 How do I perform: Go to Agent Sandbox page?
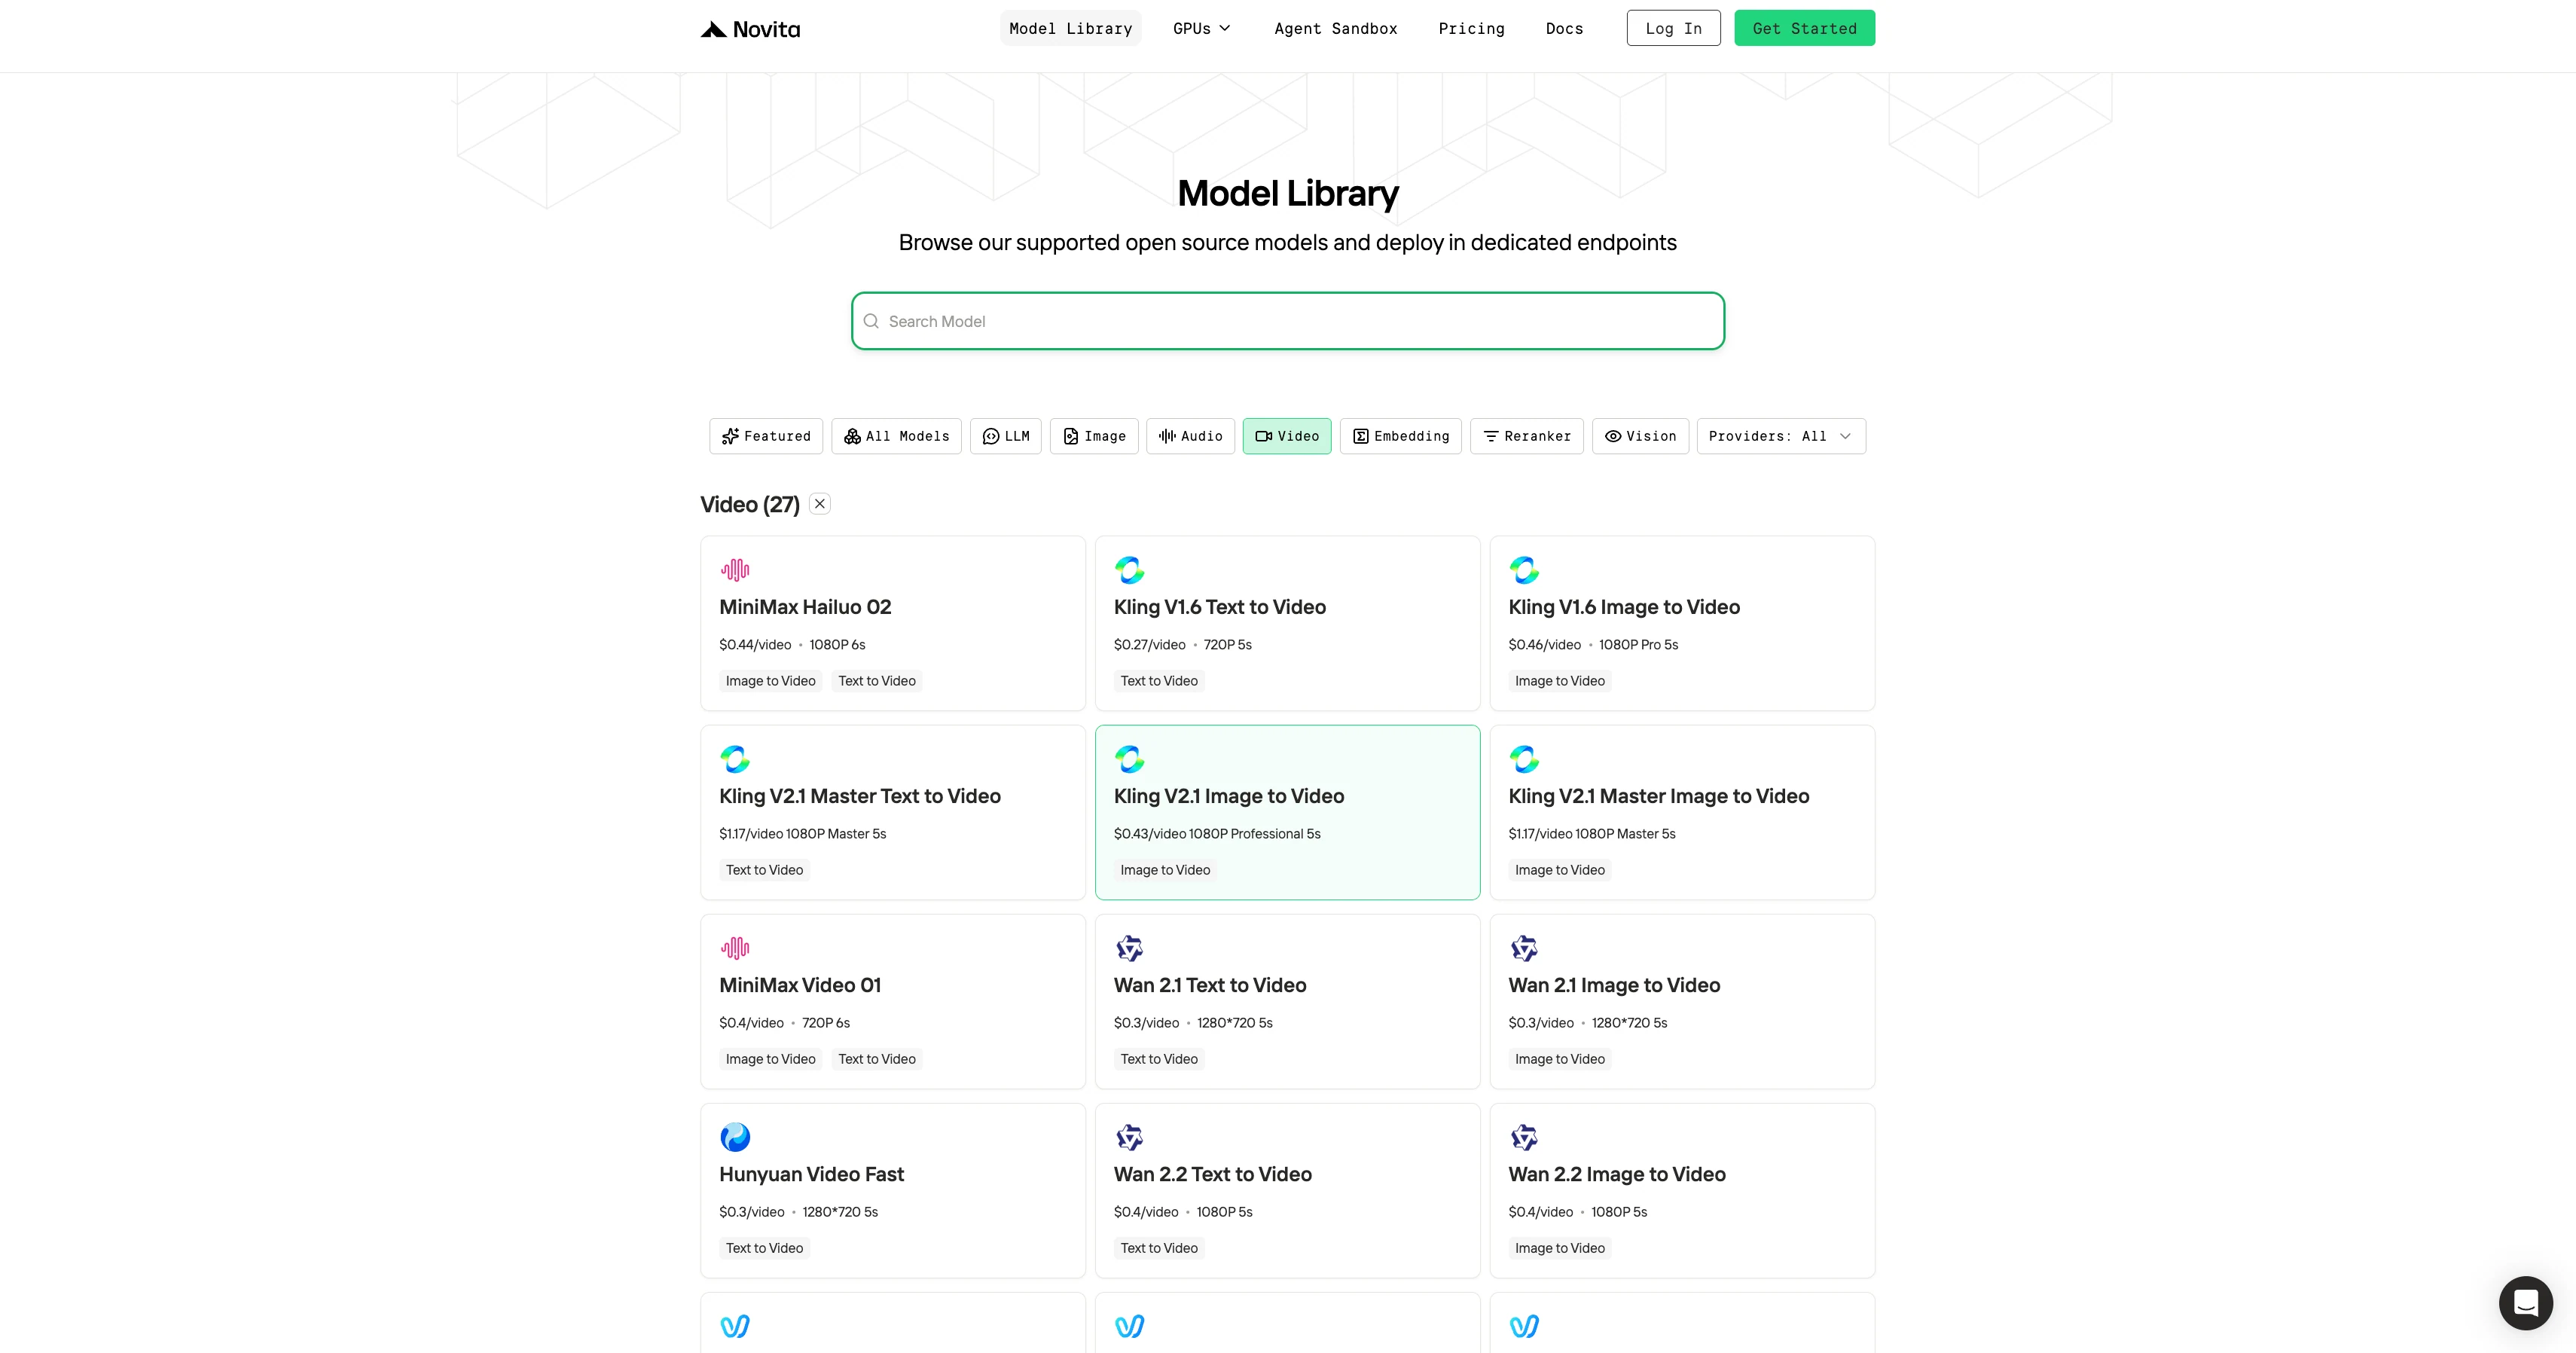click(1336, 28)
